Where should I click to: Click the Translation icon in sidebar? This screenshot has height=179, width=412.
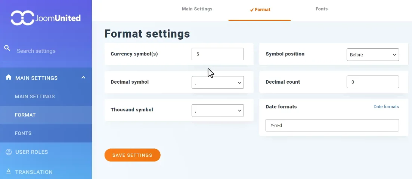[9, 172]
